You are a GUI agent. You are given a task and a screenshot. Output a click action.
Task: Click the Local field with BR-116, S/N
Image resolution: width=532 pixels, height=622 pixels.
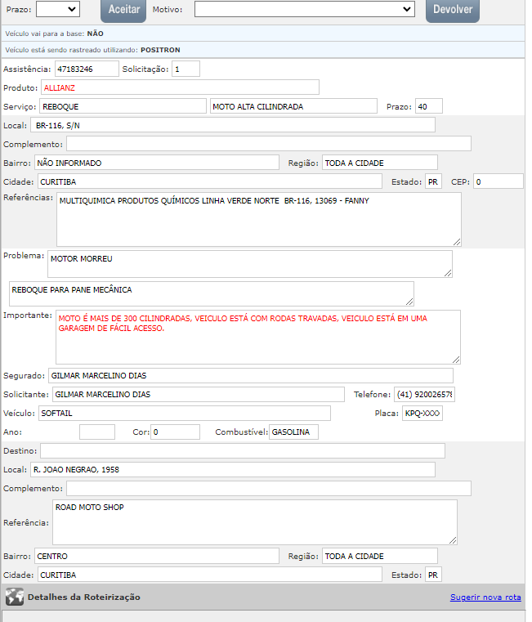[232, 125]
